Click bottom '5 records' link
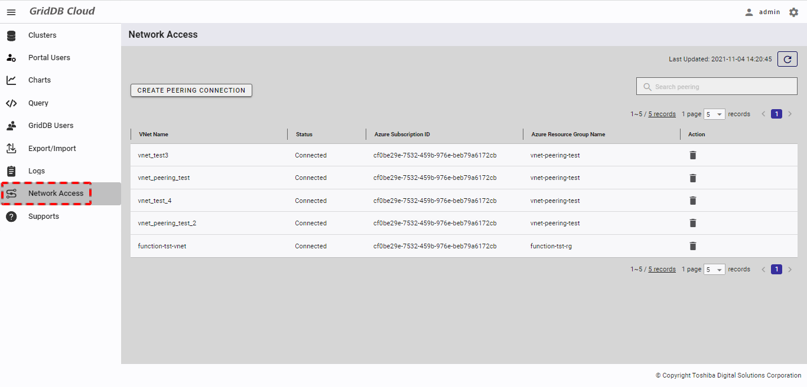This screenshot has width=807, height=387. 662,269
